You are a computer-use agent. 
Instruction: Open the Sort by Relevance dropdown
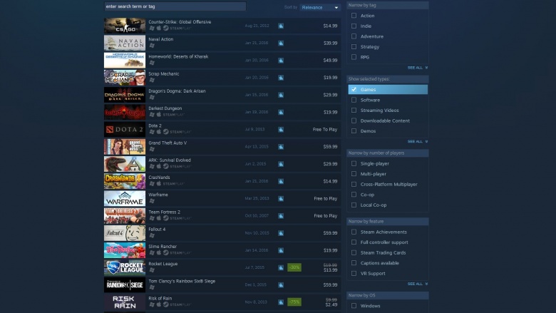(x=320, y=7)
